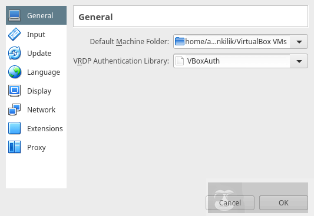Click the Language globe icon
Screen dimensions: 314x216
[x=14, y=72]
